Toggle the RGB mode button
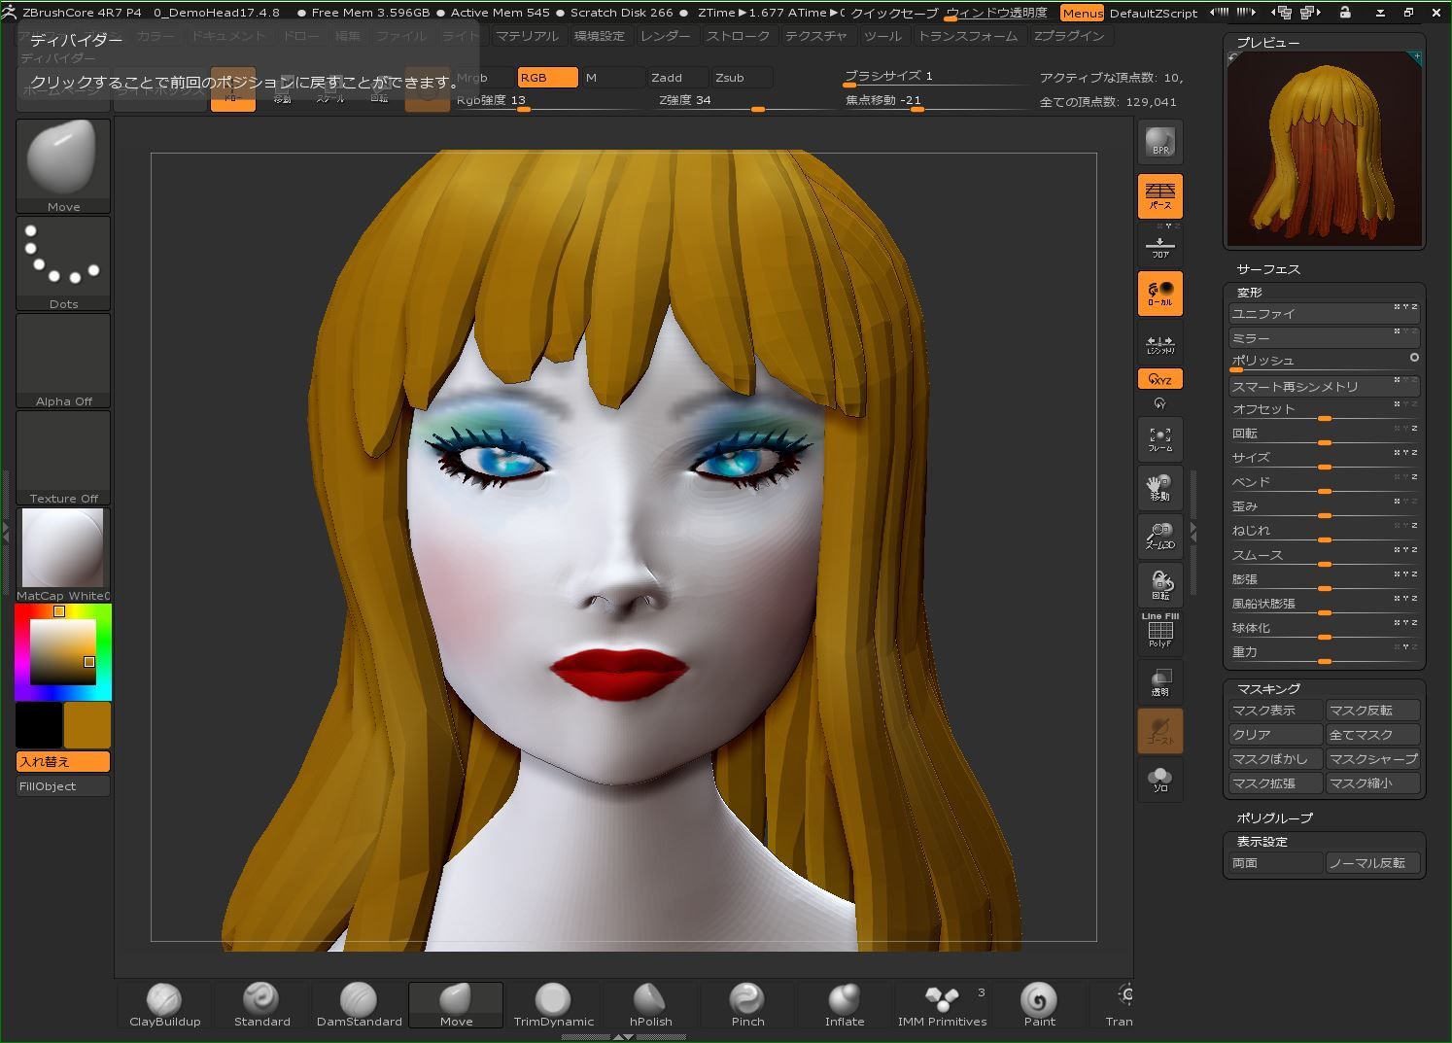The image size is (1452, 1043). click(x=547, y=77)
